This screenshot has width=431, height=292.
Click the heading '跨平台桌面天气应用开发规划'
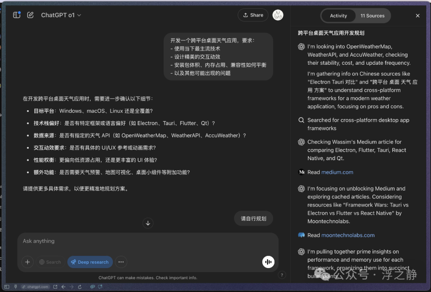coord(331,33)
